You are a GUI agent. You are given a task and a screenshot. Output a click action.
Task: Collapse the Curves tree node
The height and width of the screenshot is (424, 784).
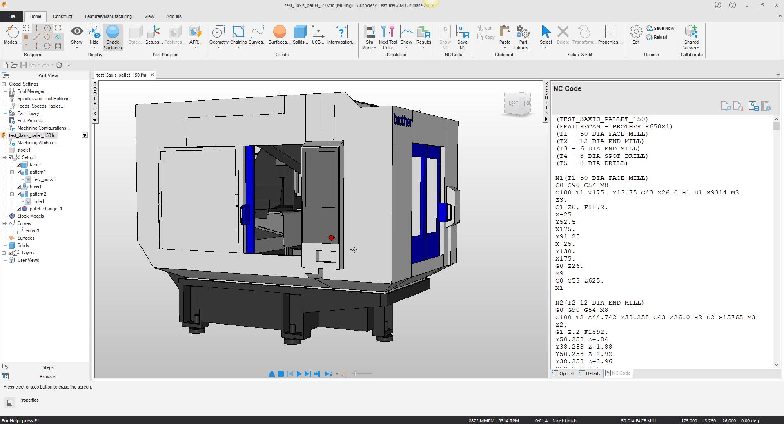point(4,223)
